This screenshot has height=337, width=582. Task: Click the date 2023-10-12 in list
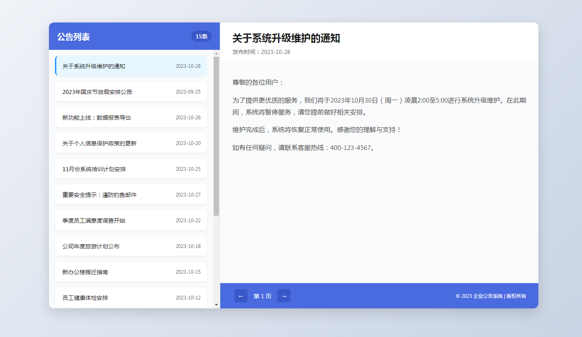click(188, 297)
